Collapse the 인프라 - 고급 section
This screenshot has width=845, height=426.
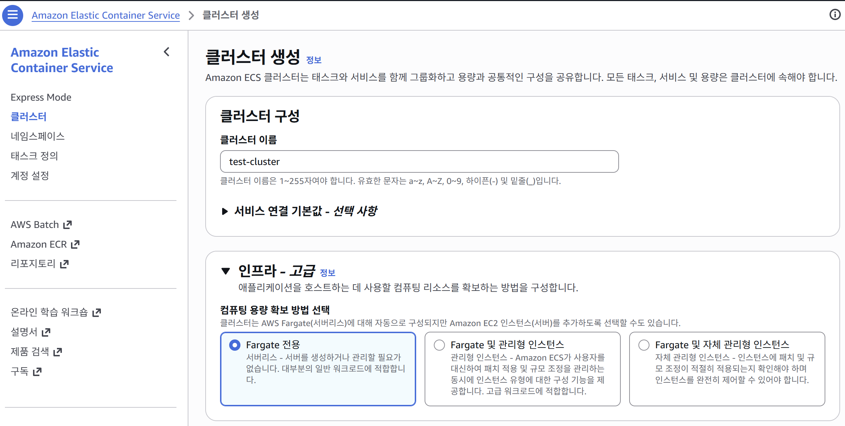pyautogui.click(x=225, y=271)
